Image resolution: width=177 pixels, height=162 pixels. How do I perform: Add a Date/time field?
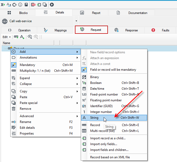[x=114, y=89]
